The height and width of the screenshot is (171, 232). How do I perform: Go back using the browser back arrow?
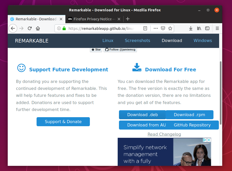[13, 28]
